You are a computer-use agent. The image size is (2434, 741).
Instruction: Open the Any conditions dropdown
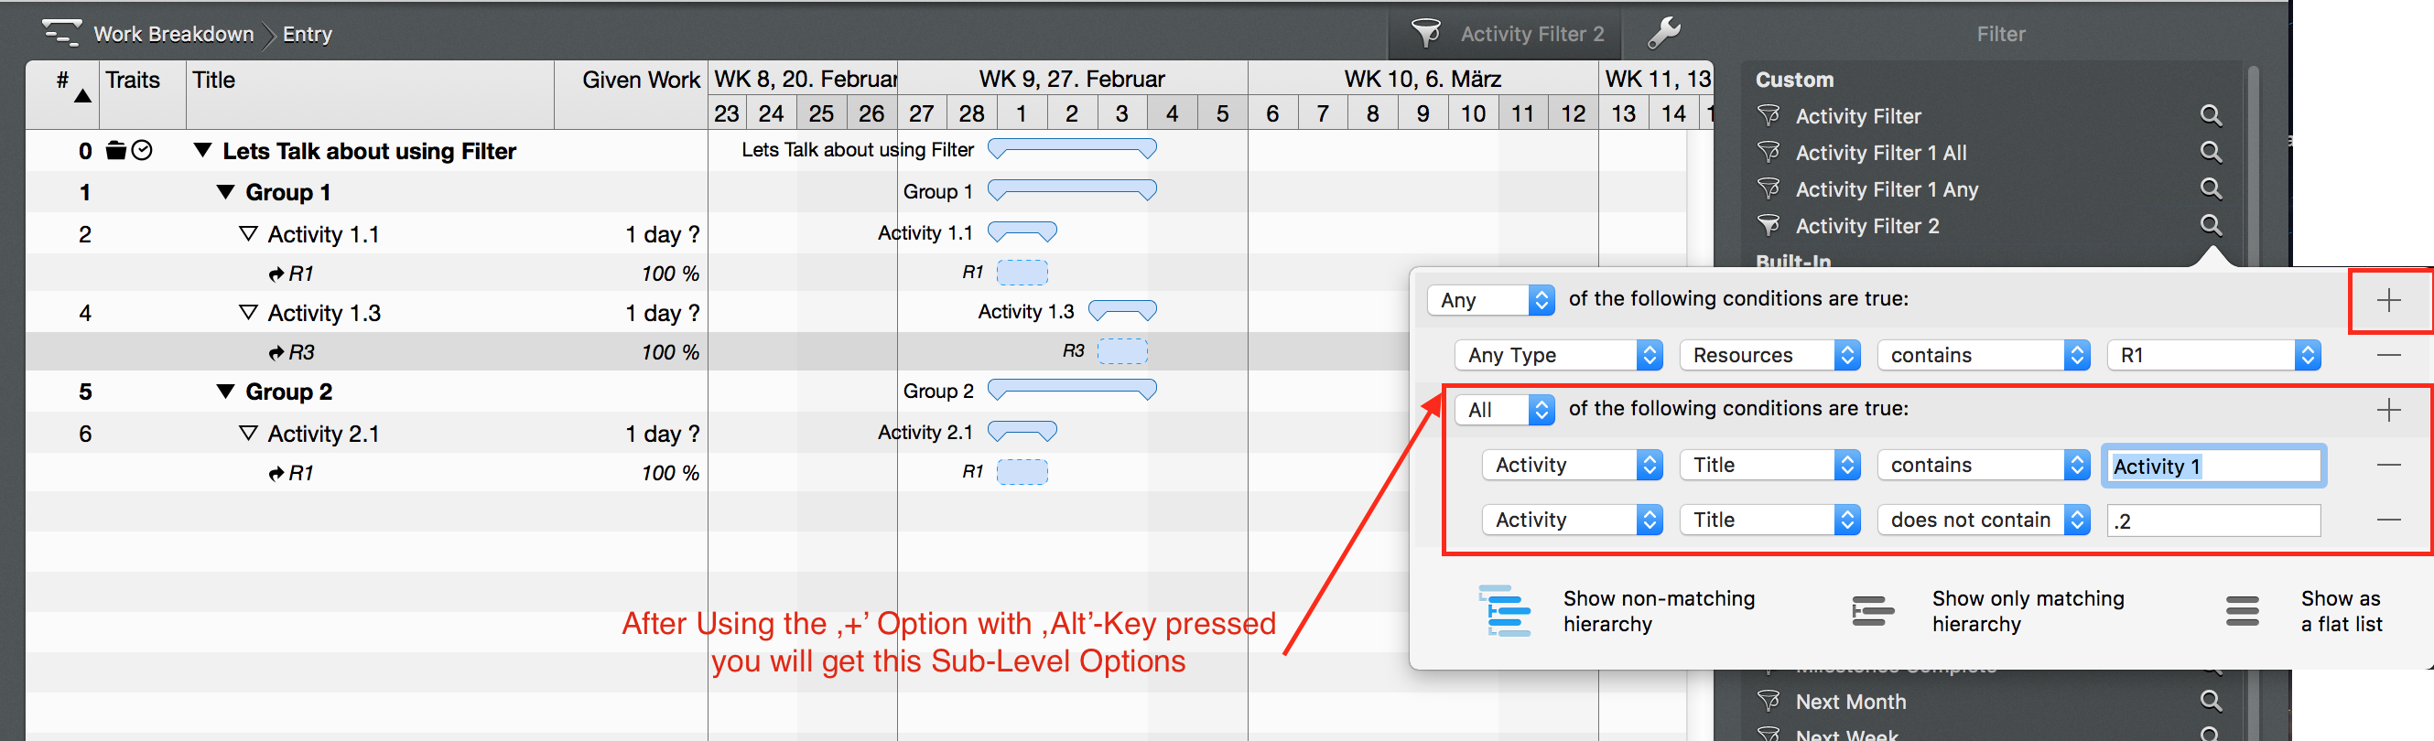point(1491,299)
